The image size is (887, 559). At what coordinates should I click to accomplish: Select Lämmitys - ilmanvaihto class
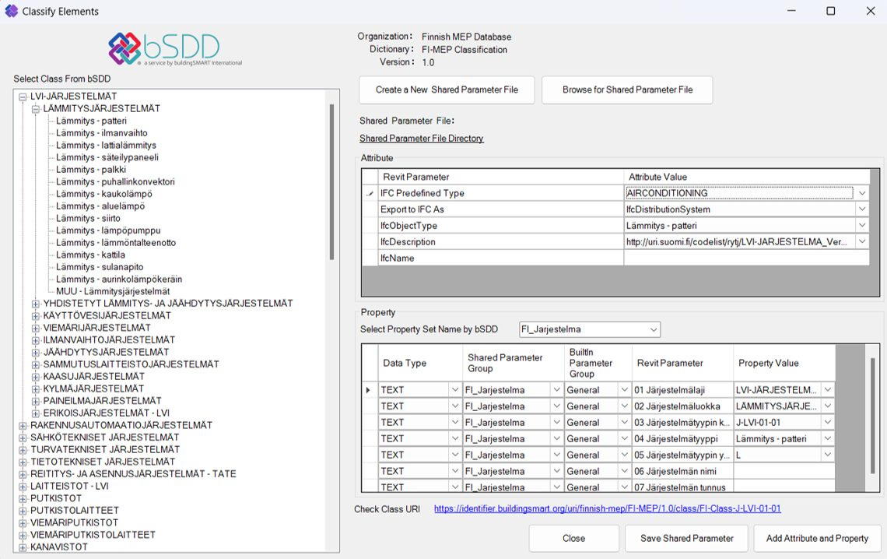pos(101,133)
